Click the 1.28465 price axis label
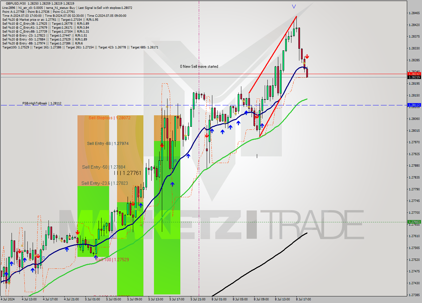The height and width of the screenshot is (303, 422). pyautogui.click(x=414, y=13)
